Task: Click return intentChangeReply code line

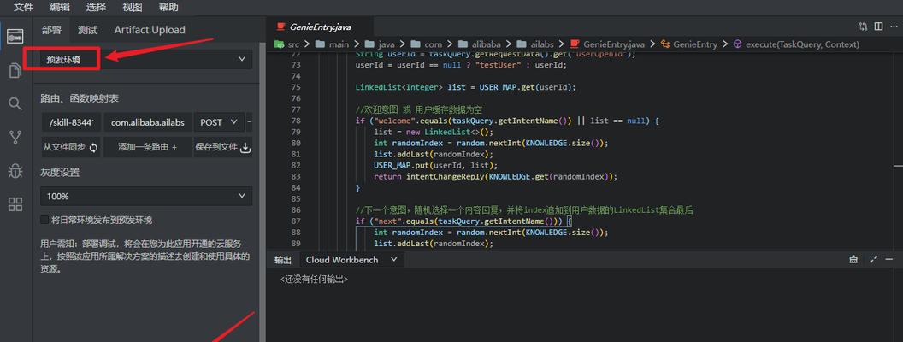Action: pyautogui.click(x=495, y=176)
